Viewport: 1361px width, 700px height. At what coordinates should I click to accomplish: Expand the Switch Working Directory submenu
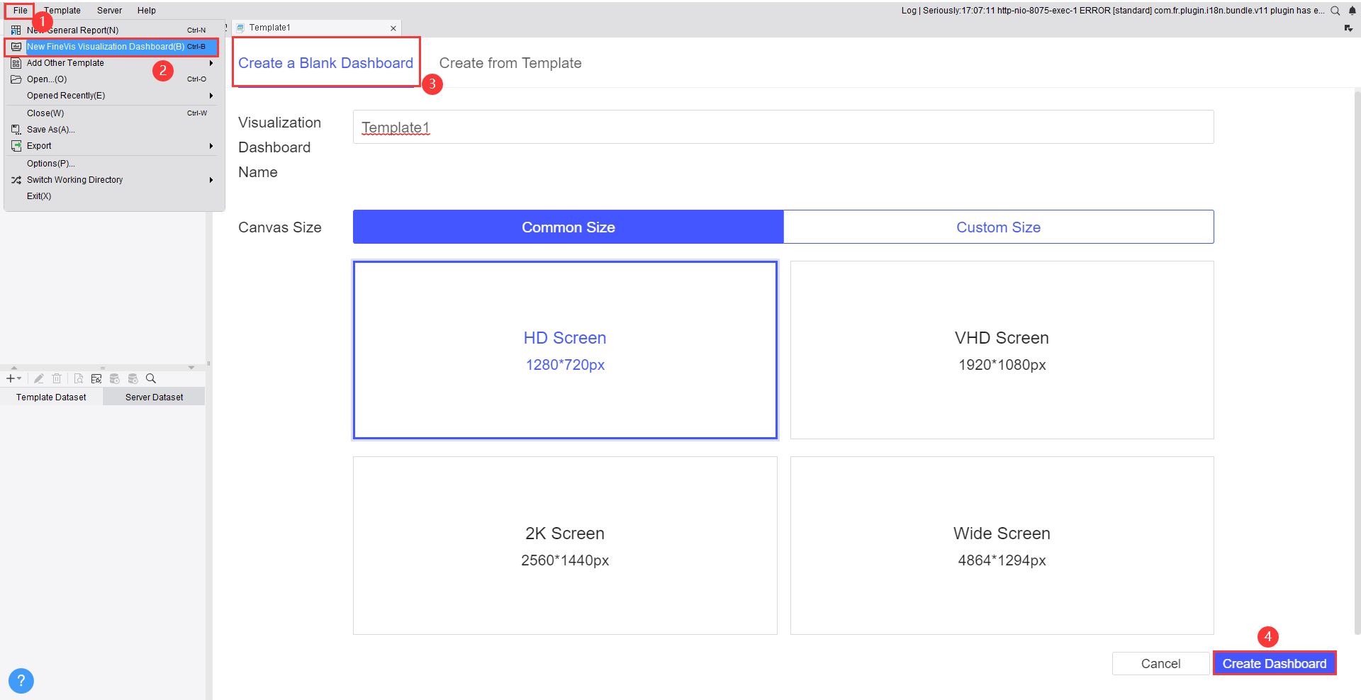211,179
